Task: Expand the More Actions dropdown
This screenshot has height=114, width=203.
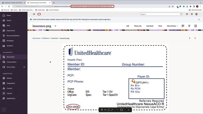Action: (x=172, y=26)
